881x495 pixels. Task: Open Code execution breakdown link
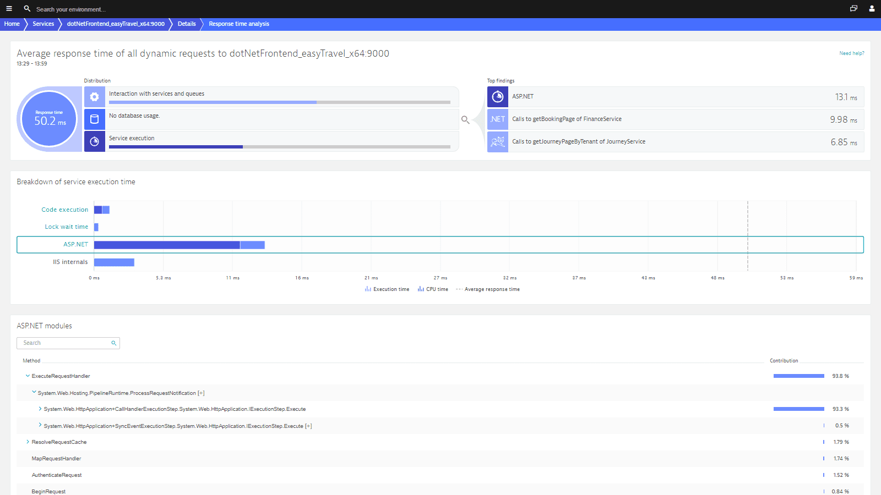click(x=64, y=210)
